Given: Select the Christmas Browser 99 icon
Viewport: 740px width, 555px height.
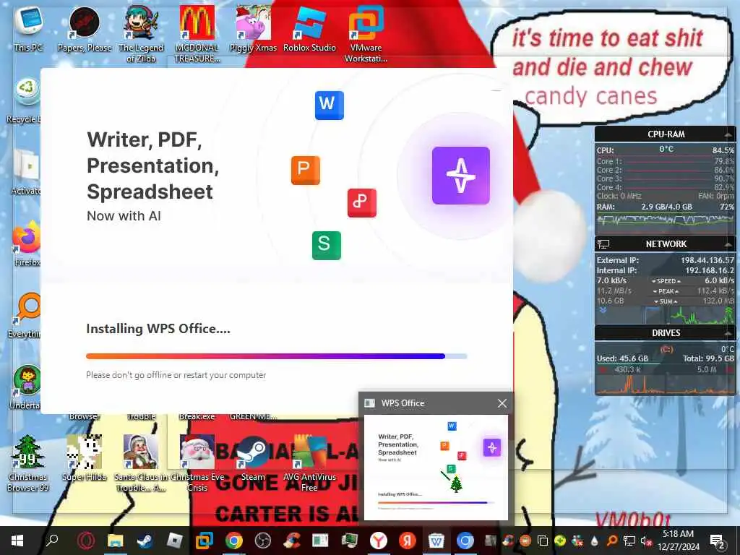Looking at the screenshot, I should coord(28,462).
